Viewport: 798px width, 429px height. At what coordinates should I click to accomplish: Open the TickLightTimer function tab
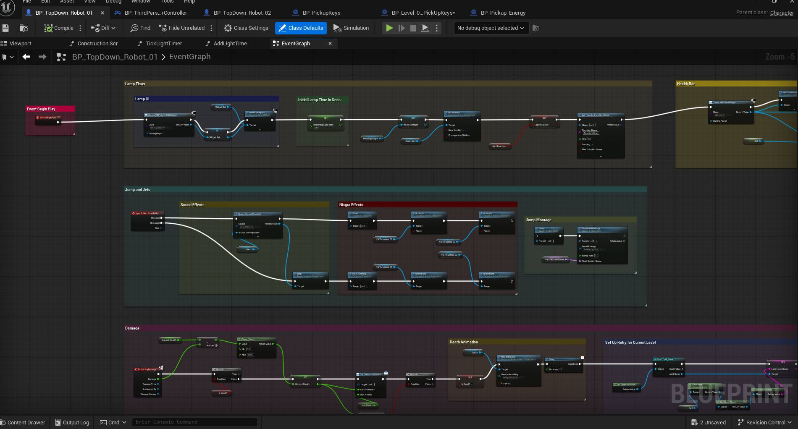click(x=160, y=43)
